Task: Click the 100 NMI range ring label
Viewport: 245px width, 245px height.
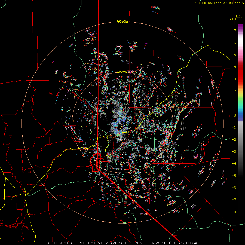Action: (x=122, y=22)
